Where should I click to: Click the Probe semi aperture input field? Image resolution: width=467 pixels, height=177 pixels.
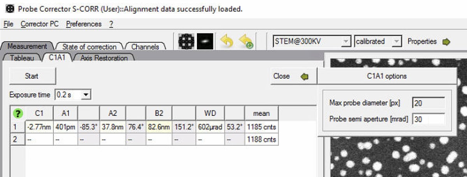click(428, 119)
